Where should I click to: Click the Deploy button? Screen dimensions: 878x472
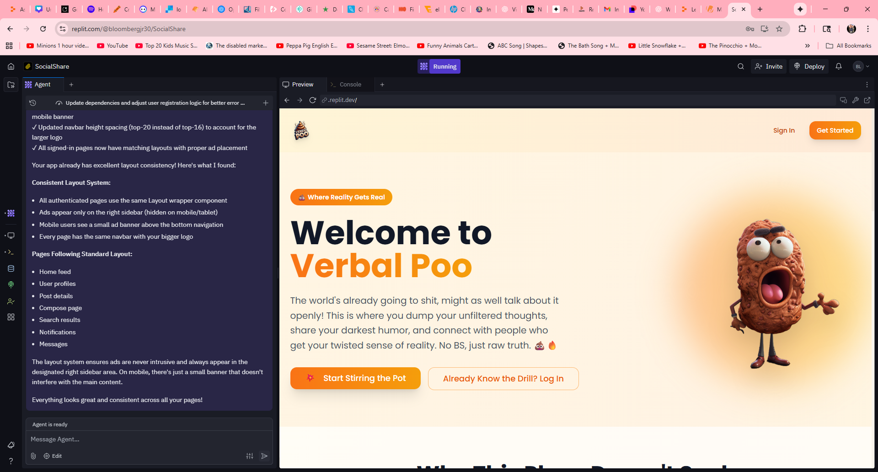click(x=809, y=66)
